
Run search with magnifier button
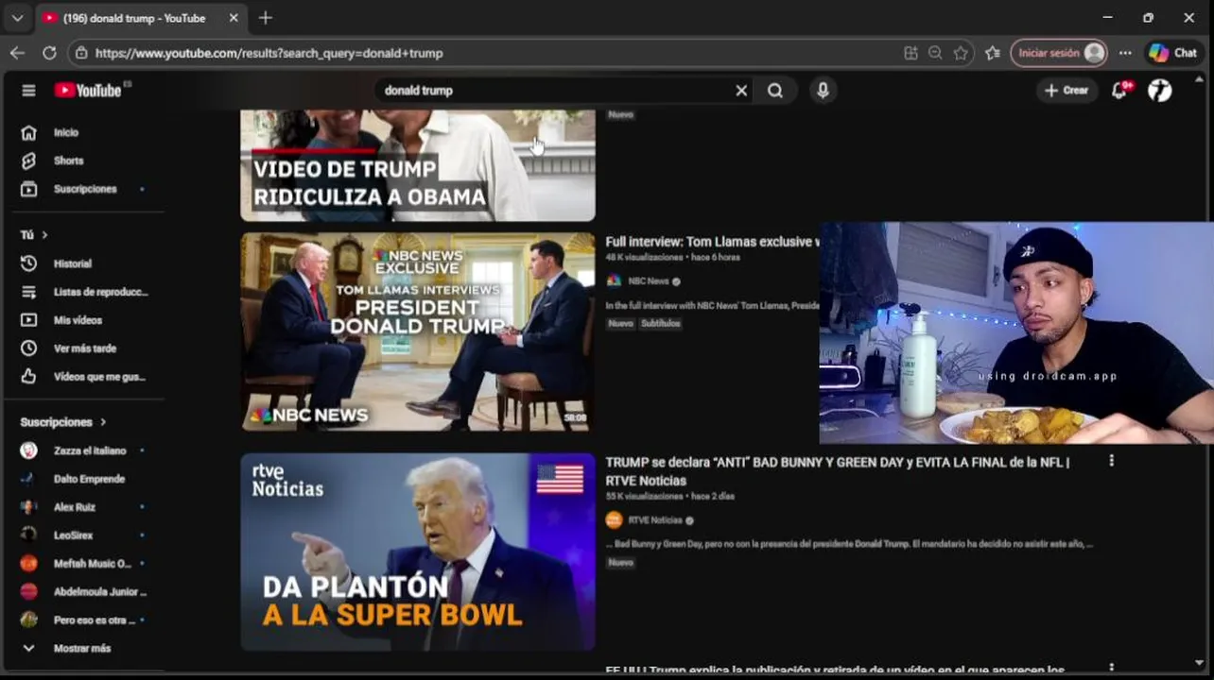click(x=775, y=91)
